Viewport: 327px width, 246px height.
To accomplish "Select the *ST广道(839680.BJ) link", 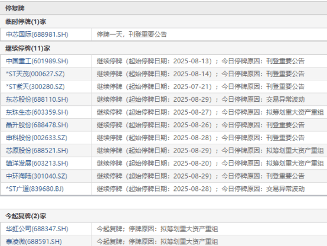I will point(35,189).
